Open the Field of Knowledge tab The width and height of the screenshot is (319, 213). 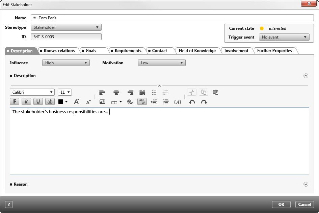click(x=197, y=51)
